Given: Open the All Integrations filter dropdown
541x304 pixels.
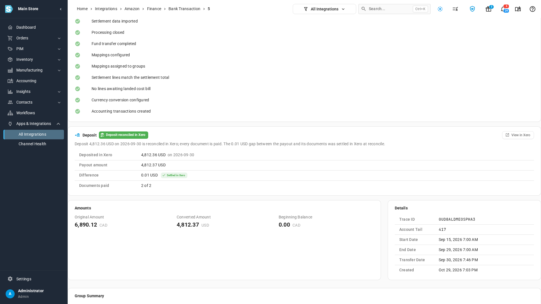Looking at the screenshot, I should pyautogui.click(x=324, y=9).
